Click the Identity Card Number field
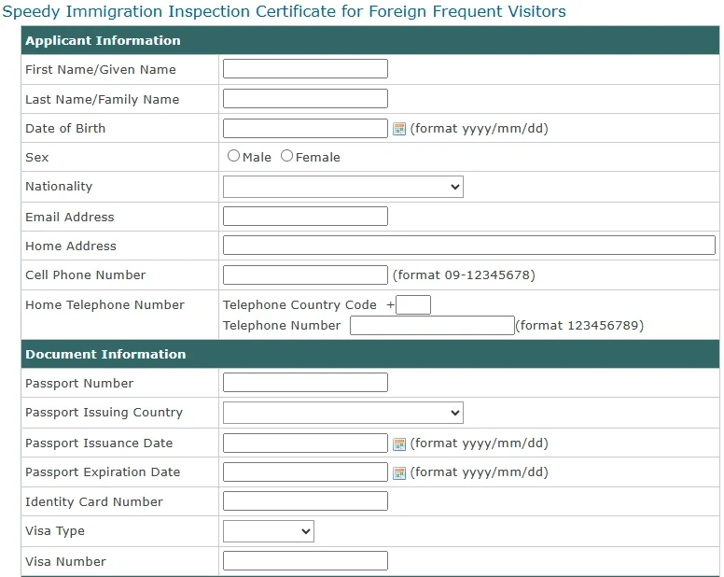The height and width of the screenshot is (577, 724). pyautogui.click(x=305, y=501)
